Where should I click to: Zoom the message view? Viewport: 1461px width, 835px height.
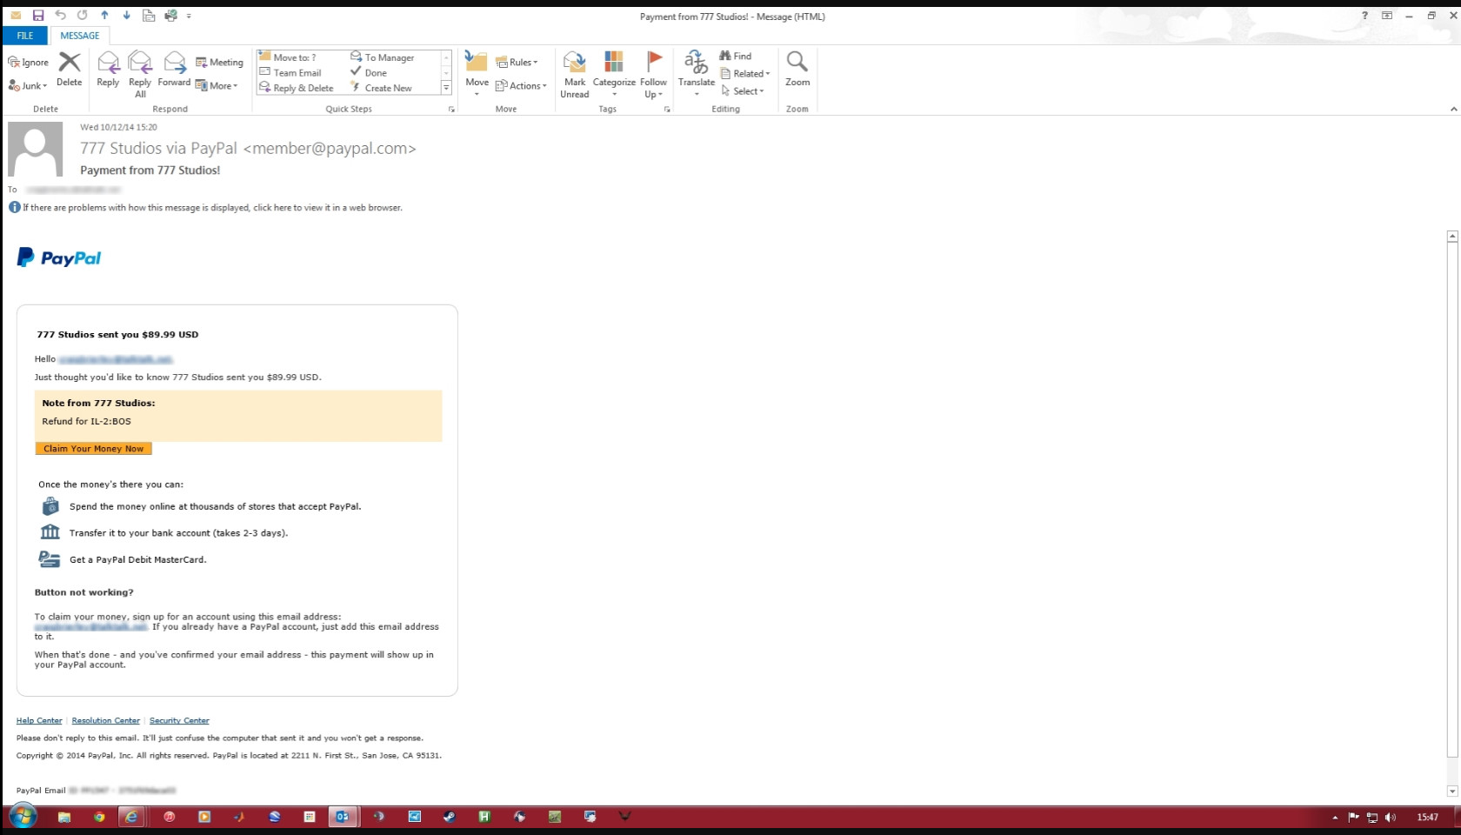click(x=797, y=70)
